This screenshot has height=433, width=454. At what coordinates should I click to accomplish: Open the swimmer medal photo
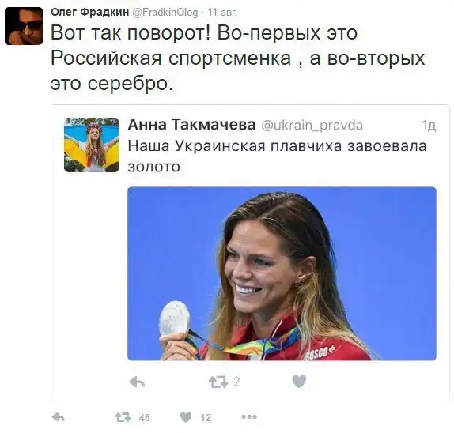coord(282,273)
